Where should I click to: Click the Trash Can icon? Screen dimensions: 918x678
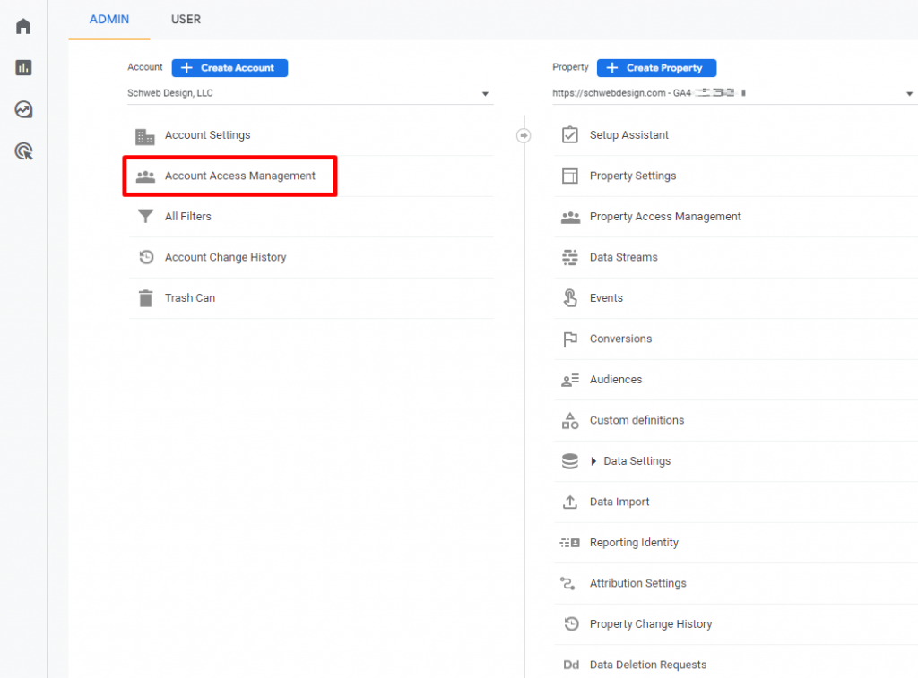[145, 298]
